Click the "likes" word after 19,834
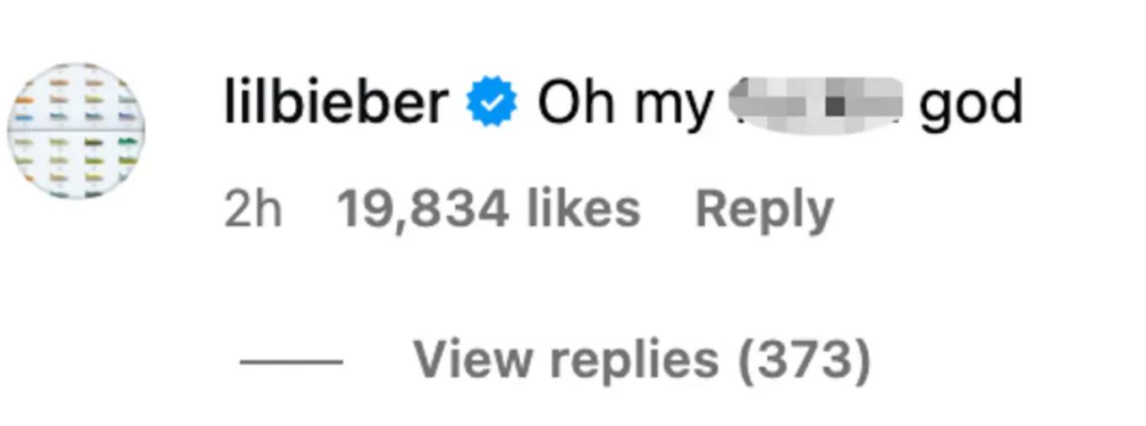 (x=583, y=210)
